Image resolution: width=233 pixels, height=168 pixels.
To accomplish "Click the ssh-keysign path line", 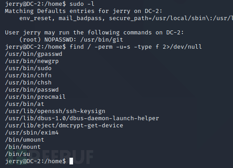I will pyautogui.click(x=55, y=111).
